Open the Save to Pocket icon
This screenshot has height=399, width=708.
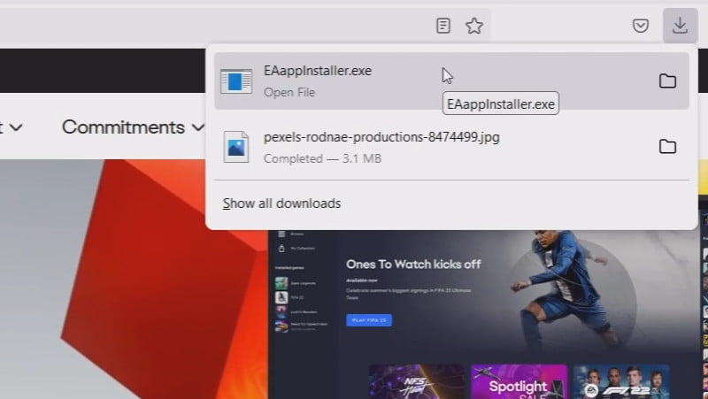point(640,26)
